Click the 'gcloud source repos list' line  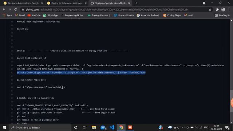coord(31,80)
